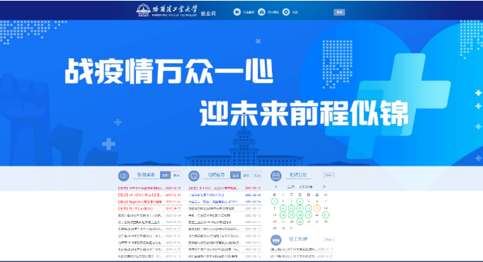
Task: Click the Harbin Institute of Technology logo
Action: click(166, 10)
